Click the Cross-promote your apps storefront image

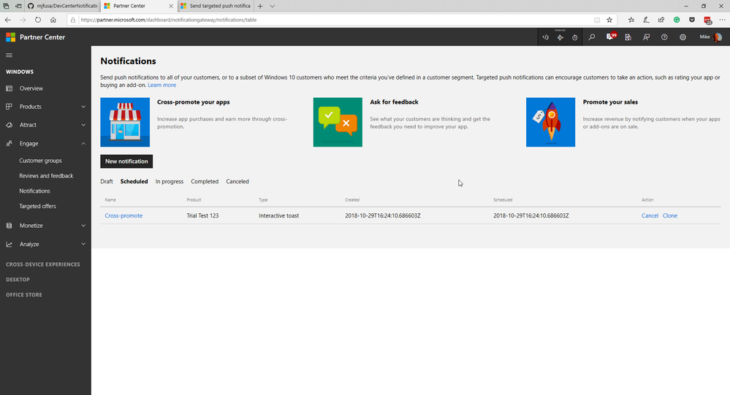point(125,122)
